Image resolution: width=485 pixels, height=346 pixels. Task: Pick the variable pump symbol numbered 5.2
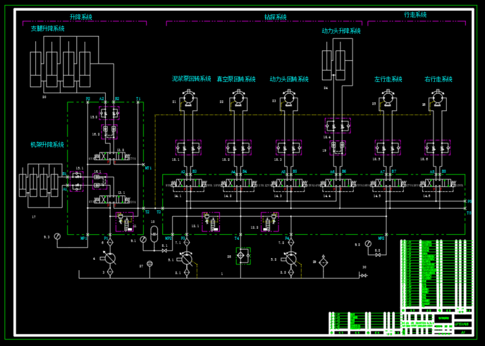point(290,259)
